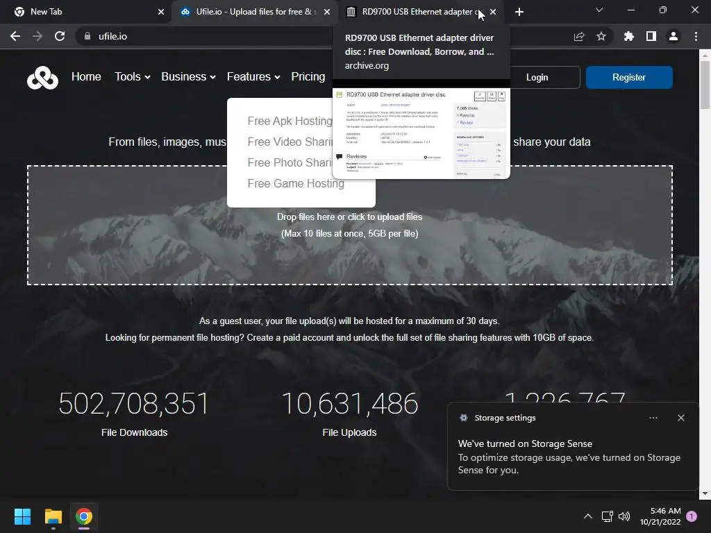Close the Ufile.io tab
The image size is (711, 533).
click(x=327, y=12)
